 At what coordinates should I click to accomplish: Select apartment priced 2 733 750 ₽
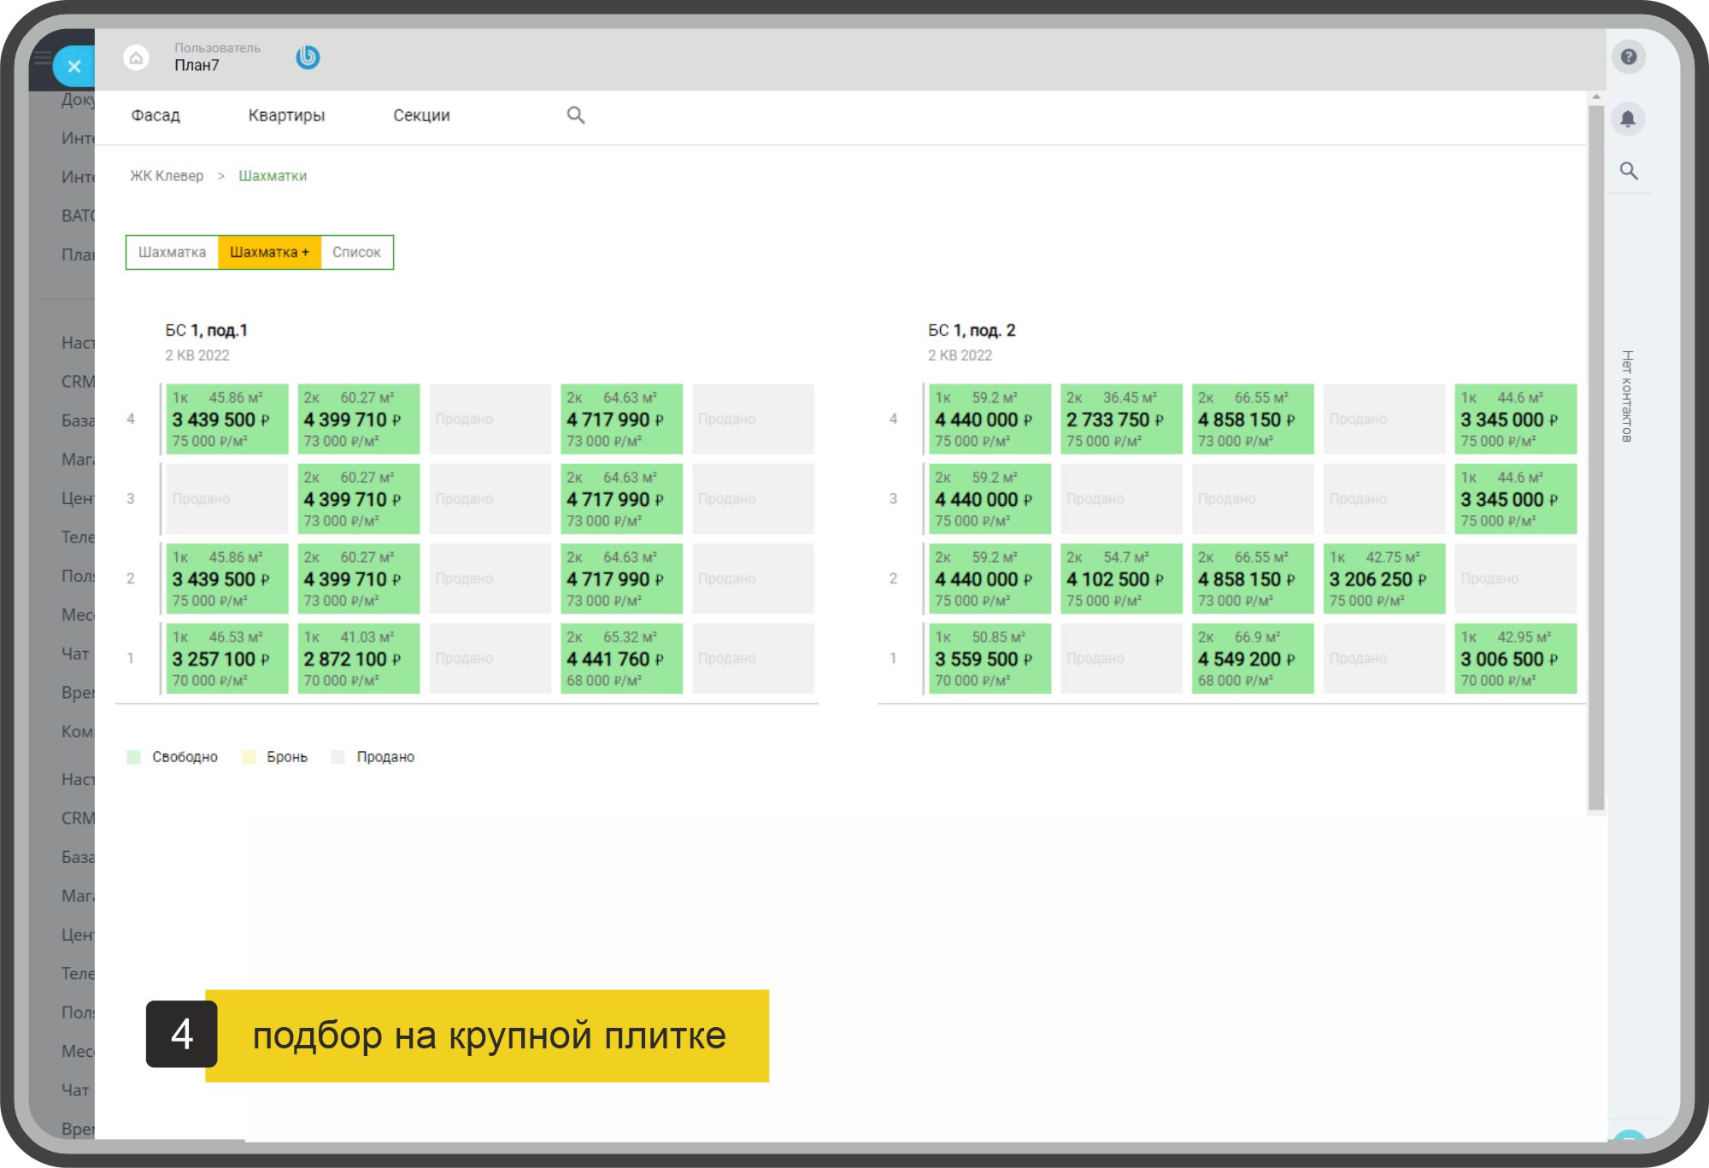tap(1121, 420)
